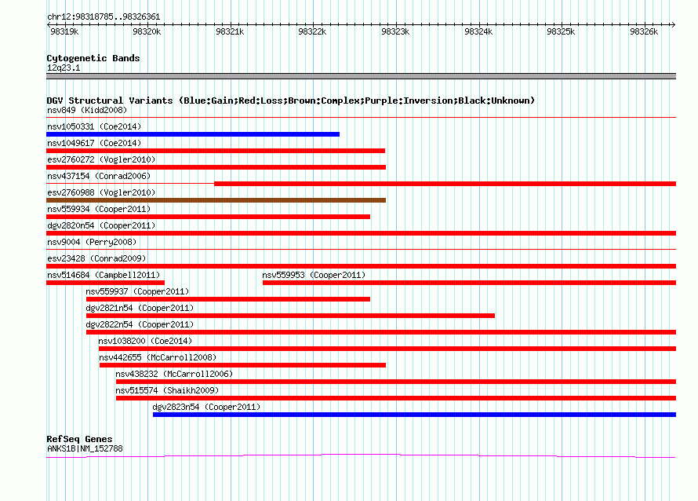Click the 98324k ruler tick label
Viewport: 698px width, 501px height.
pos(478,31)
